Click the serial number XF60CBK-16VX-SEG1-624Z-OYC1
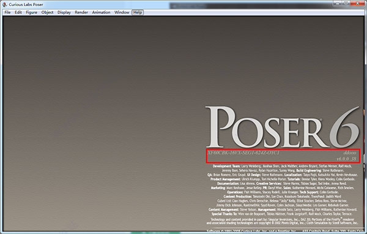Viewport: 367px width, 234px height. 243,153
